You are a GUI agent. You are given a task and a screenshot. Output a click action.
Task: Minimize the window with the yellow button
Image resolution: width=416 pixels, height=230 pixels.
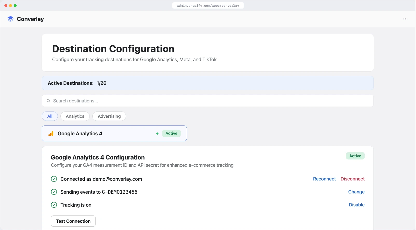click(x=11, y=5)
